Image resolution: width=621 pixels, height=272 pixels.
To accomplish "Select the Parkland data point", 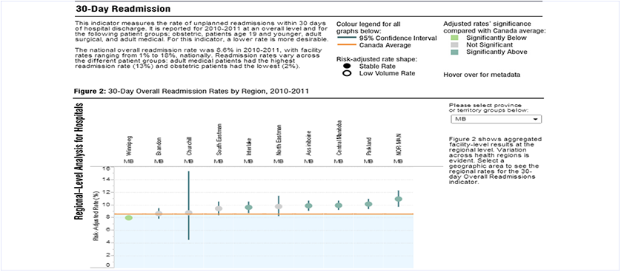I will (368, 204).
